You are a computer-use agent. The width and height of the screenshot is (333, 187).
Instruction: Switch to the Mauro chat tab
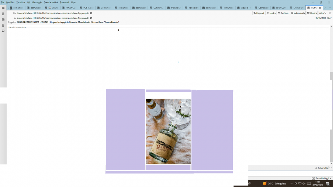click(x=51, y=8)
